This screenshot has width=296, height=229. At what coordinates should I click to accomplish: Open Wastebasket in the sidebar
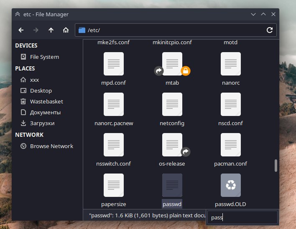coord(41,101)
